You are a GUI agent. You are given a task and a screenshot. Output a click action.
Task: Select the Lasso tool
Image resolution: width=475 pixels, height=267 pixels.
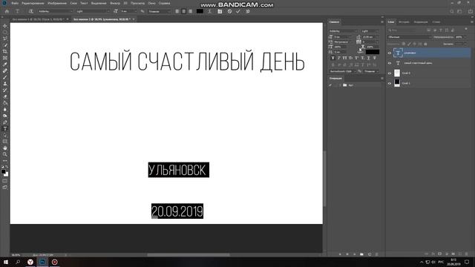tap(5, 39)
